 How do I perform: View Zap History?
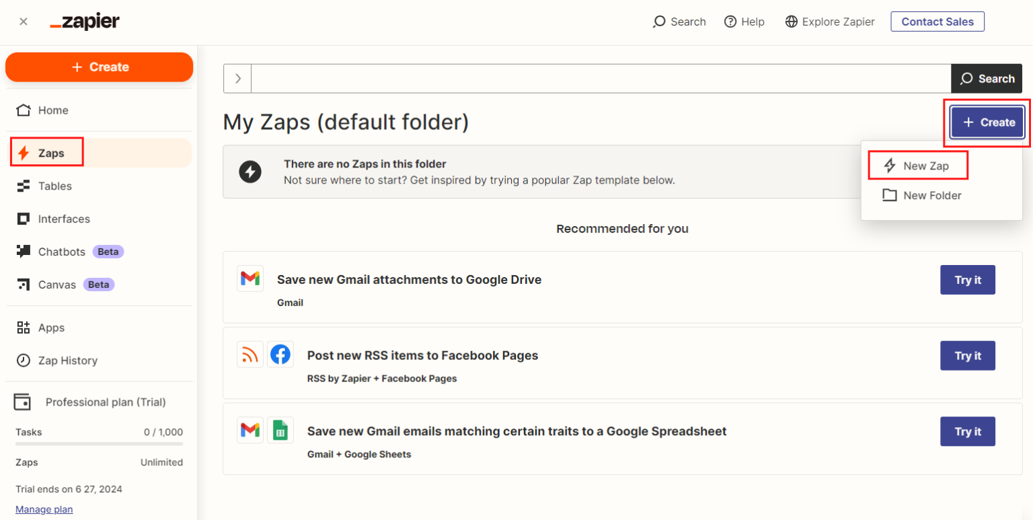(67, 361)
